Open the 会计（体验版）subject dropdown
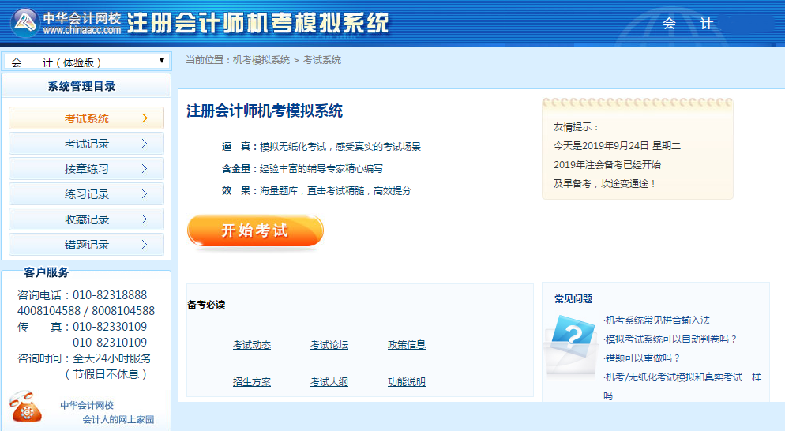Image resolution: width=785 pixels, height=431 pixels. pyautogui.click(x=87, y=62)
